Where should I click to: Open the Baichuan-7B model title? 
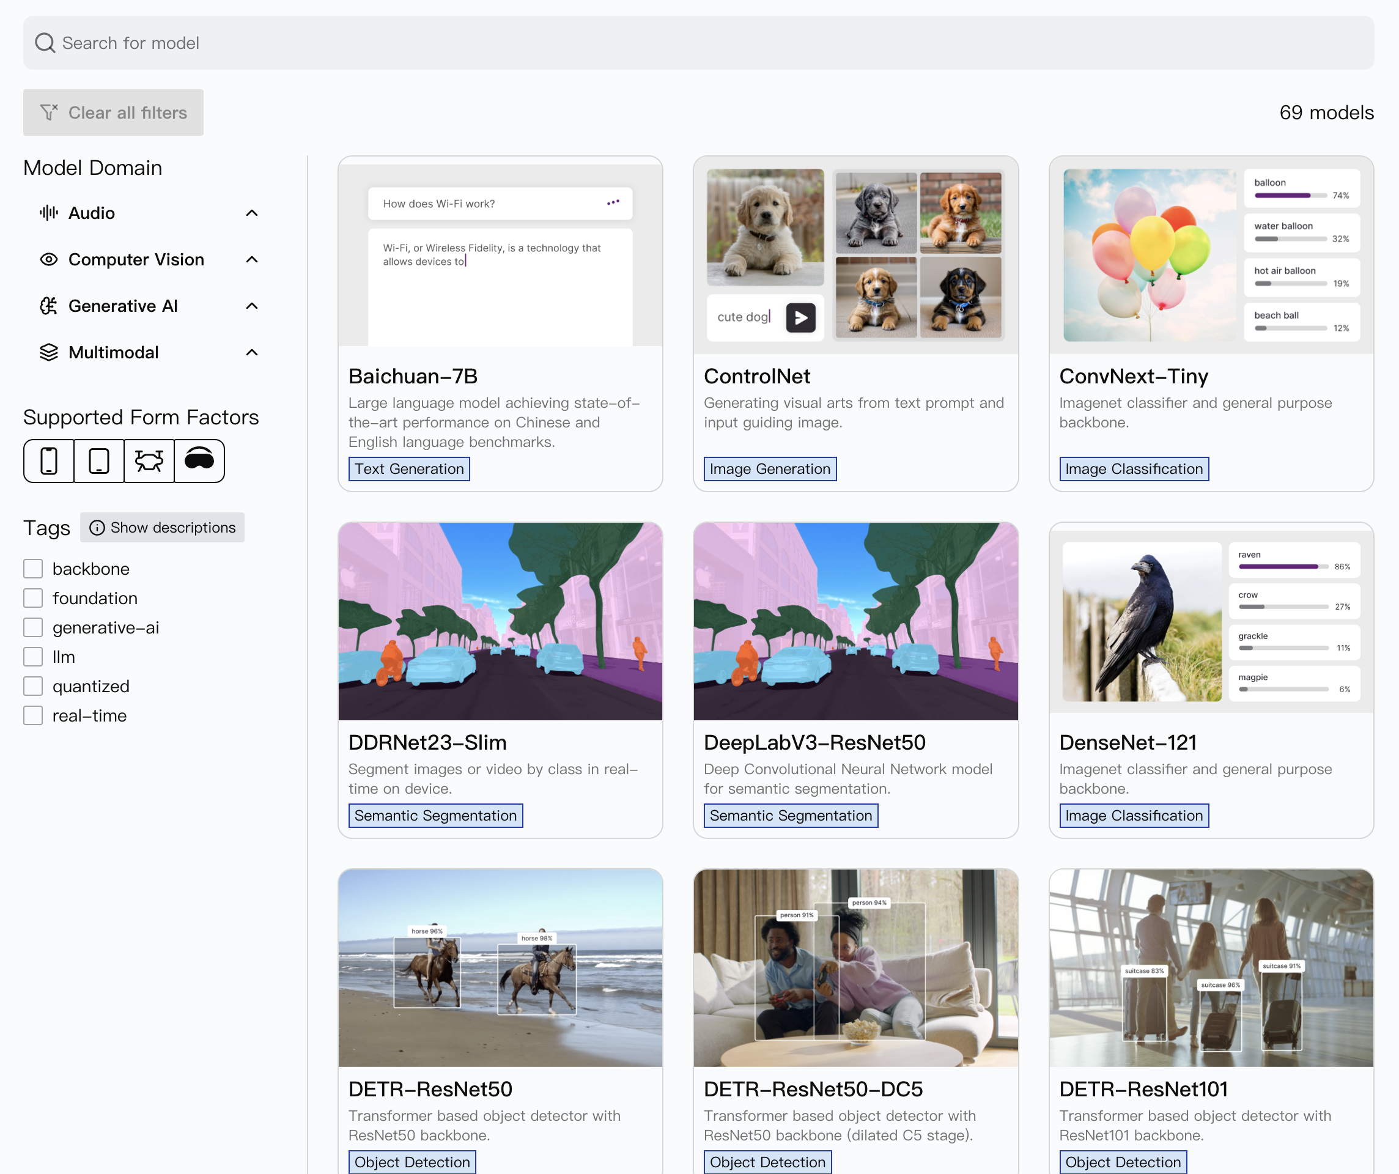click(x=413, y=377)
